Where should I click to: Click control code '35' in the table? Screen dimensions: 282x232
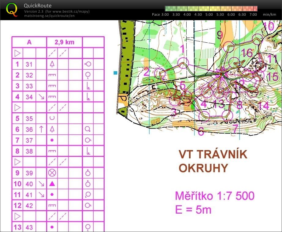click(29, 118)
